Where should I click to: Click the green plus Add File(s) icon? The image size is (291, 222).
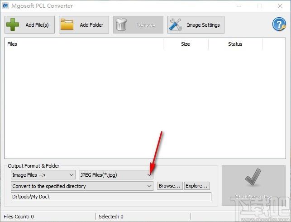tap(13, 24)
